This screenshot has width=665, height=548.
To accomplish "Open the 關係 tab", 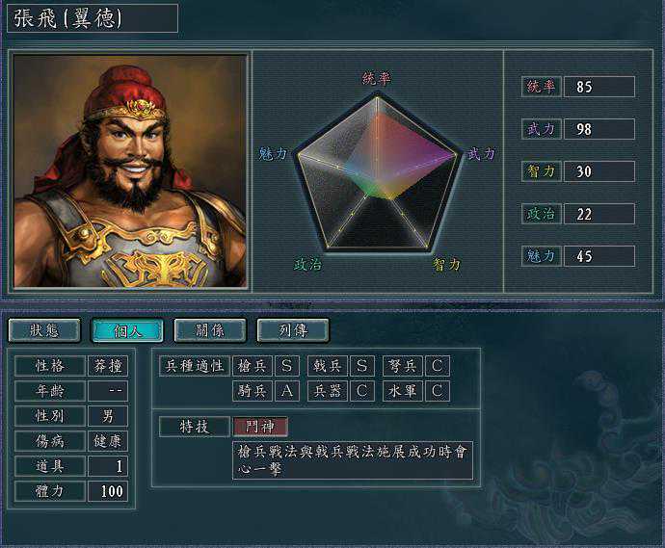I will pos(210,330).
